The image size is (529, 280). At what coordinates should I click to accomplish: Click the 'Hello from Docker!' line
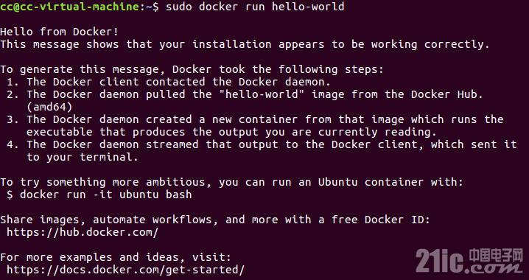click(x=60, y=32)
